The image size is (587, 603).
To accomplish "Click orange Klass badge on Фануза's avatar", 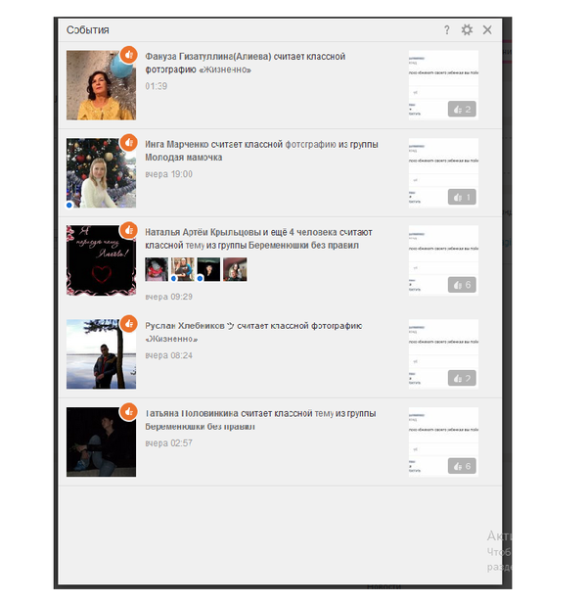I will coord(128,56).
